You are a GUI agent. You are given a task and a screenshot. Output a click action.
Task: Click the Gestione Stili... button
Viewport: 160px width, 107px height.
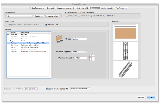pyautogui.click(x=52, y=16)
